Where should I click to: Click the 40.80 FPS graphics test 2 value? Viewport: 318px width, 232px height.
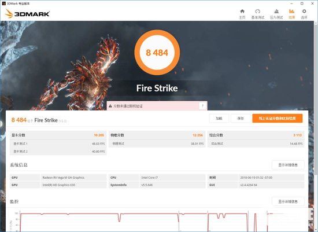98,152
